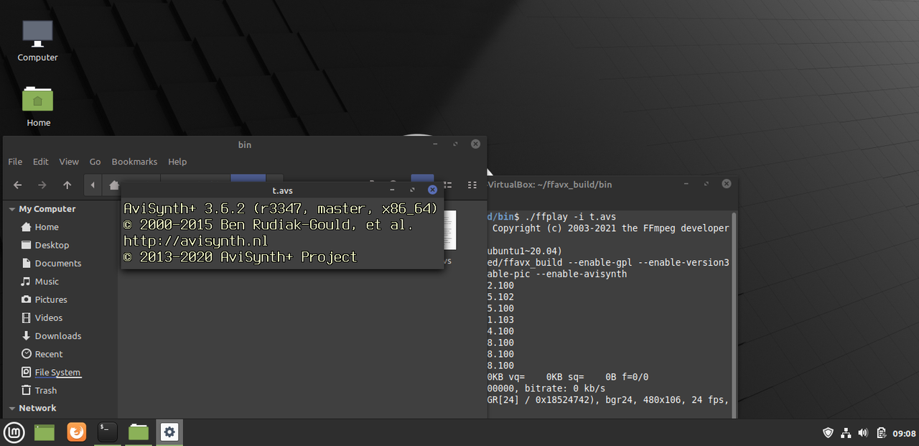
Task: Open the Edit menu
Action: point(41,162)
